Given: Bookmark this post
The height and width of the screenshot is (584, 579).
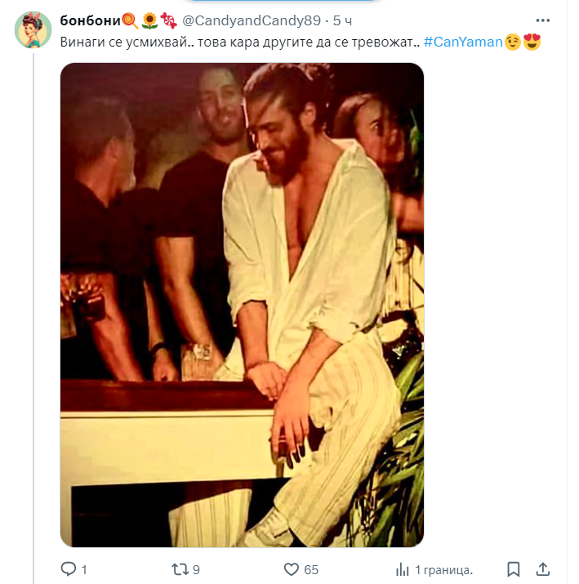Looking at the screenshot, I should click(x=513, y=568).
